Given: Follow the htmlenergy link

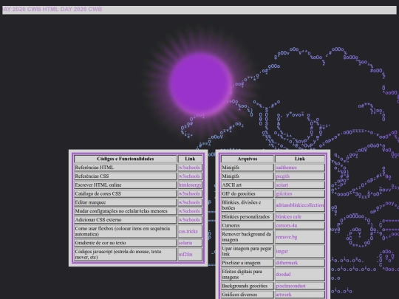Looking at the screenshot, I should click(190, 185).
